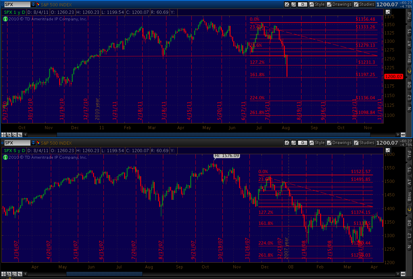The width and height of the screenshot is (413, 279).
Task: Click lower chart's crosshair grid icon
Action: (3, 274)
